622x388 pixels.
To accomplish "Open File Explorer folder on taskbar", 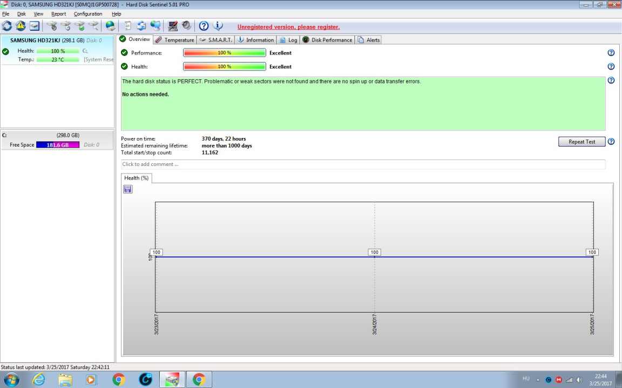I will (x=65, y=380).
